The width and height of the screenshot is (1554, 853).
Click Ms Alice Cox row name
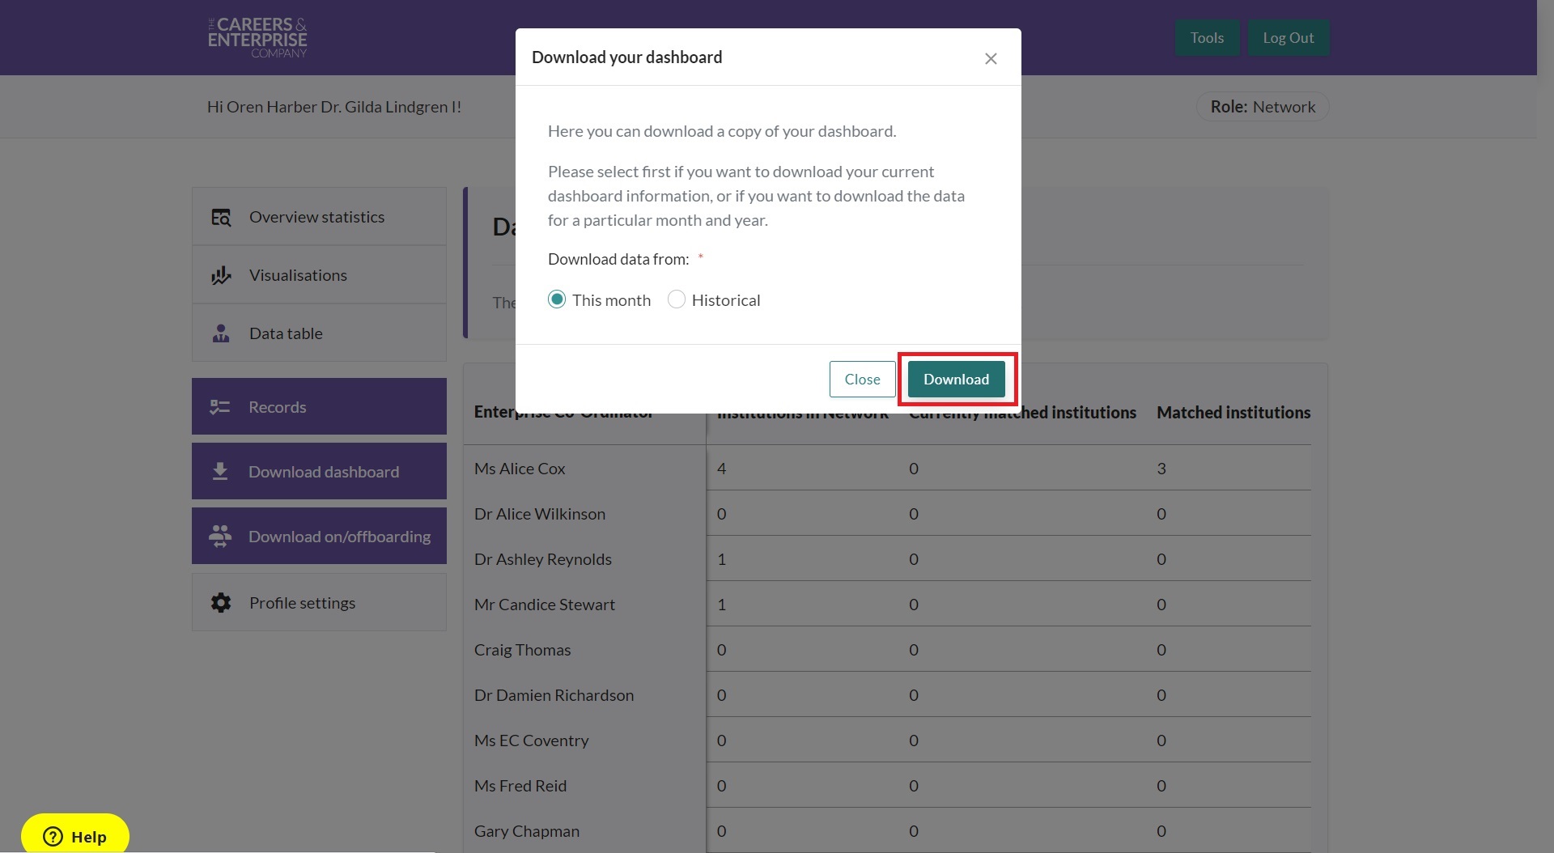coord(520,469)
